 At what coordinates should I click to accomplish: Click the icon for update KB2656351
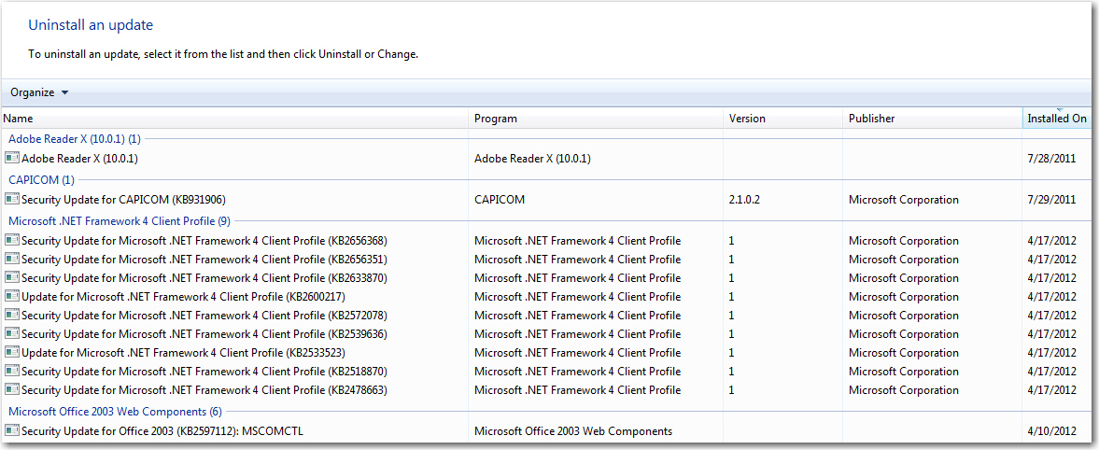[x=12, y=260]
